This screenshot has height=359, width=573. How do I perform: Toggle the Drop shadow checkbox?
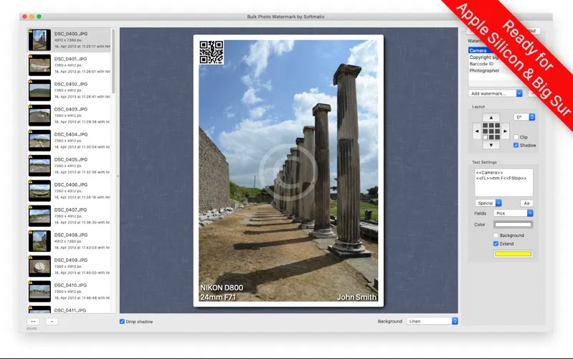pyautogui.click(x=123, y=322)
